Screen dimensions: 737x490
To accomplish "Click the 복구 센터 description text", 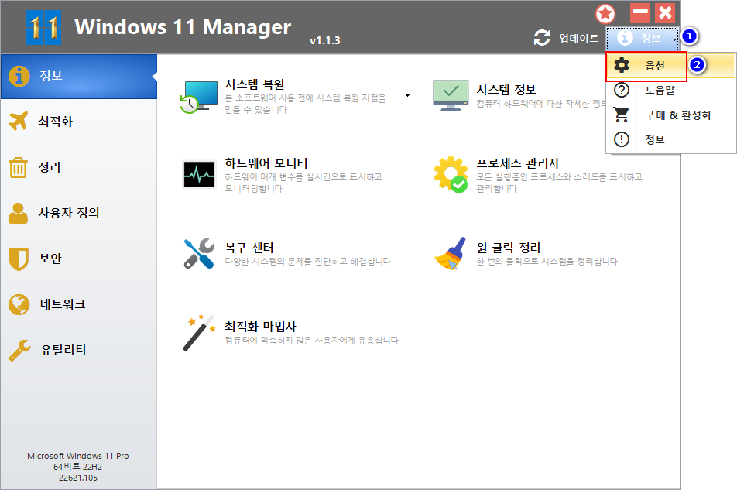I will (x=307, y=261).
